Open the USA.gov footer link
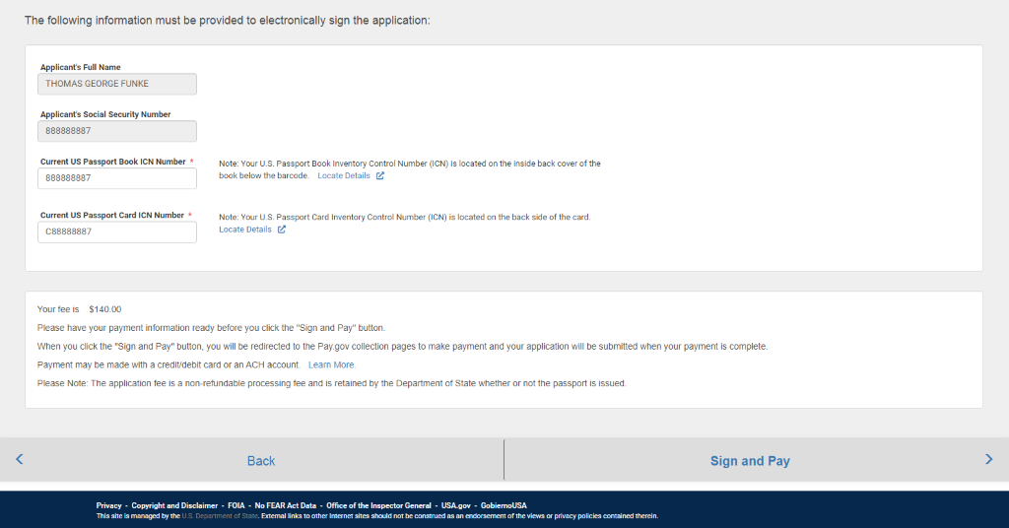 click(x=457, y=505)
